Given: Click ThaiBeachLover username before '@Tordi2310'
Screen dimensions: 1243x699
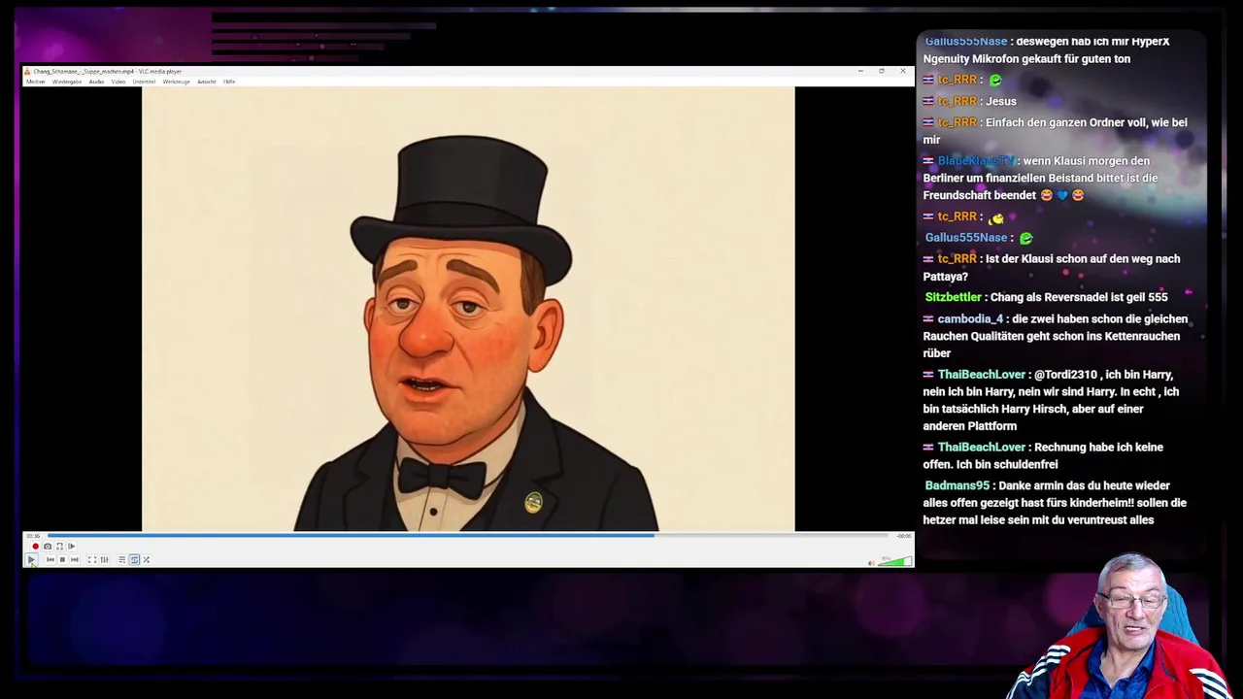Looking at the screenshot, I should 981,375.
